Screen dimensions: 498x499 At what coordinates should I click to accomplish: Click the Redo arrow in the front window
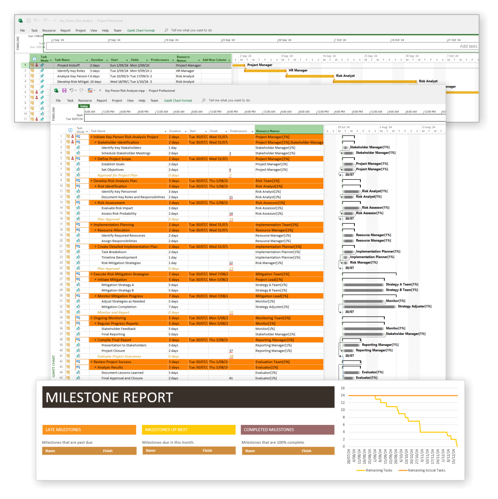click(81, 91)
